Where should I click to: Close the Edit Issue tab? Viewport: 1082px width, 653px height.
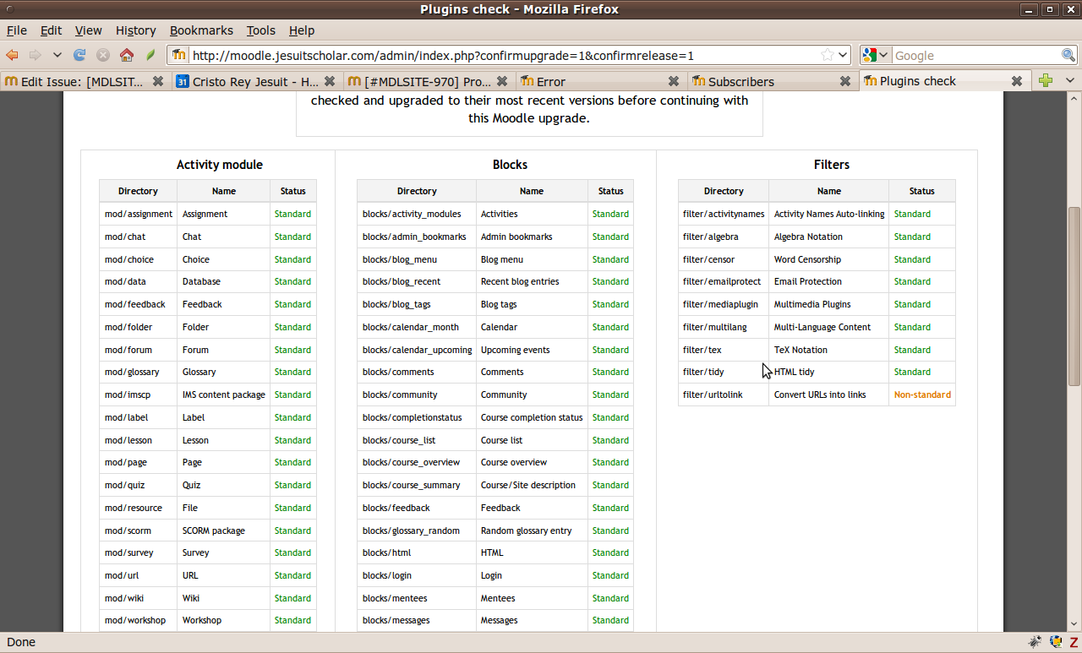click(x=157, y=81)
